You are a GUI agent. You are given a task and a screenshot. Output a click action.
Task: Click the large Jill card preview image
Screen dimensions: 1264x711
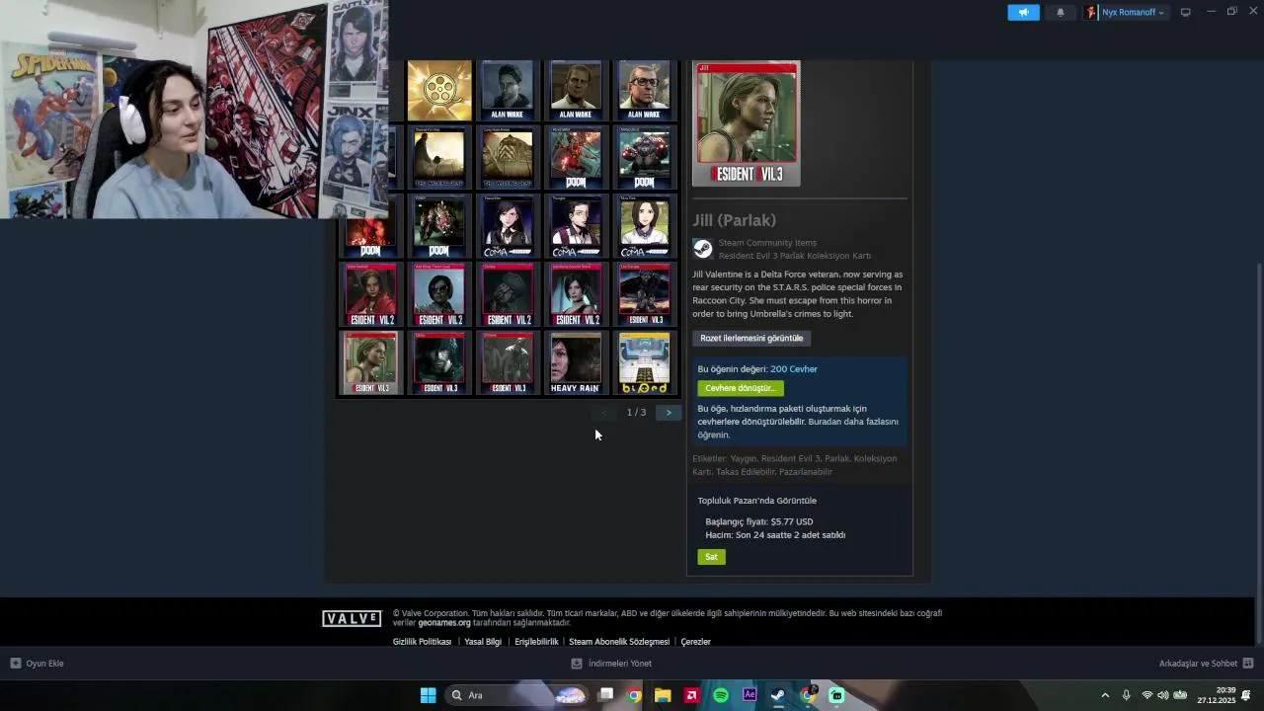747,124
